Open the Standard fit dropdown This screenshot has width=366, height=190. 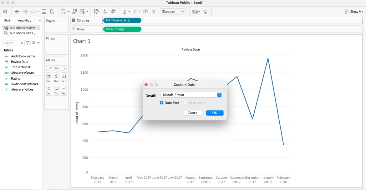172,12
